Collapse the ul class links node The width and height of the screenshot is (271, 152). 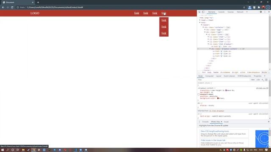click(x=207, y=35)
